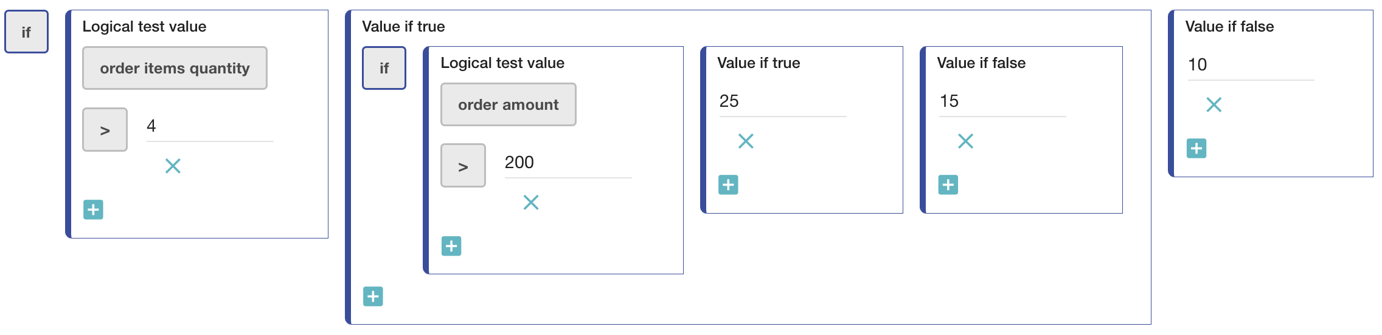Image resolution: width=1382 pixels, height=335 pixels.
Task: Delete the value 25 using X icon
Action: [746, 141]
